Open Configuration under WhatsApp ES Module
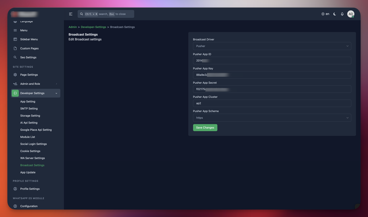 click(29, 206)
